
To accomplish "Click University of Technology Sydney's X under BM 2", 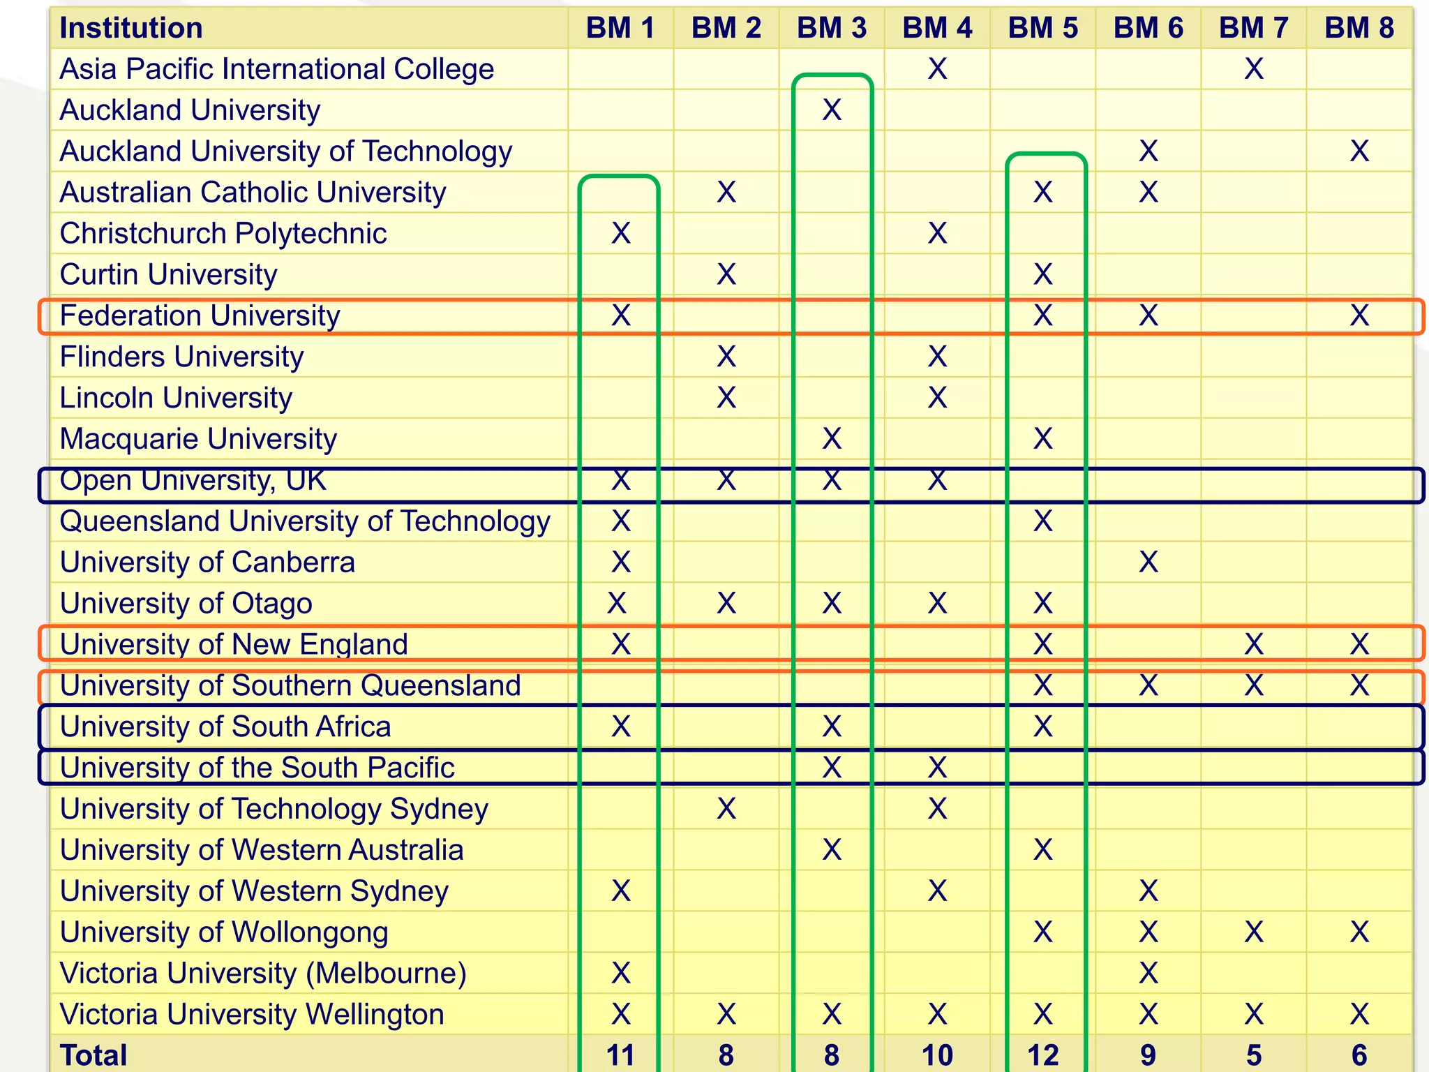I will (x=726, y=809).
